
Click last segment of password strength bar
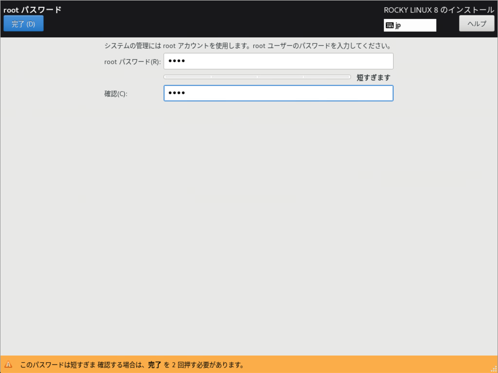[x=327, y=77]
